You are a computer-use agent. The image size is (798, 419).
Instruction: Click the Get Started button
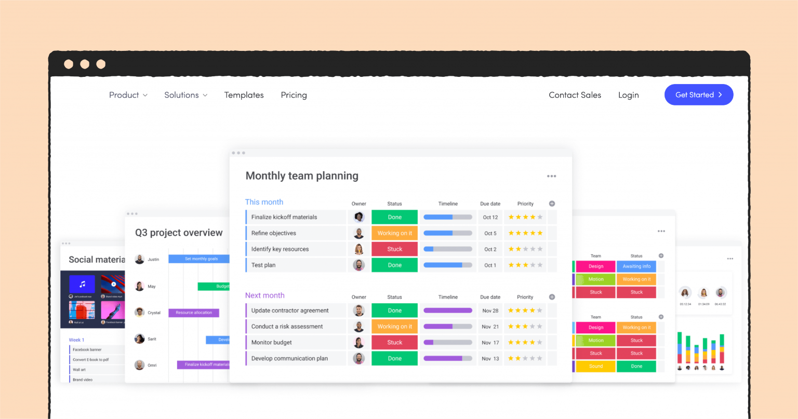699,94
